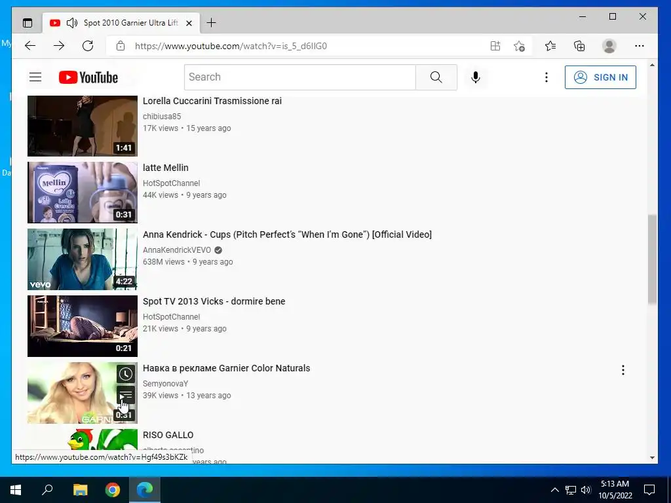Open tab actions menu icon
The width and height of the screenshot is (671, 503).
(x=28, y=23)
